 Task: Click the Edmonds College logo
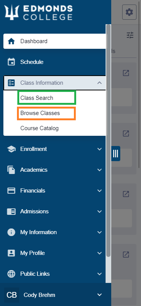(x=38, y=12)
